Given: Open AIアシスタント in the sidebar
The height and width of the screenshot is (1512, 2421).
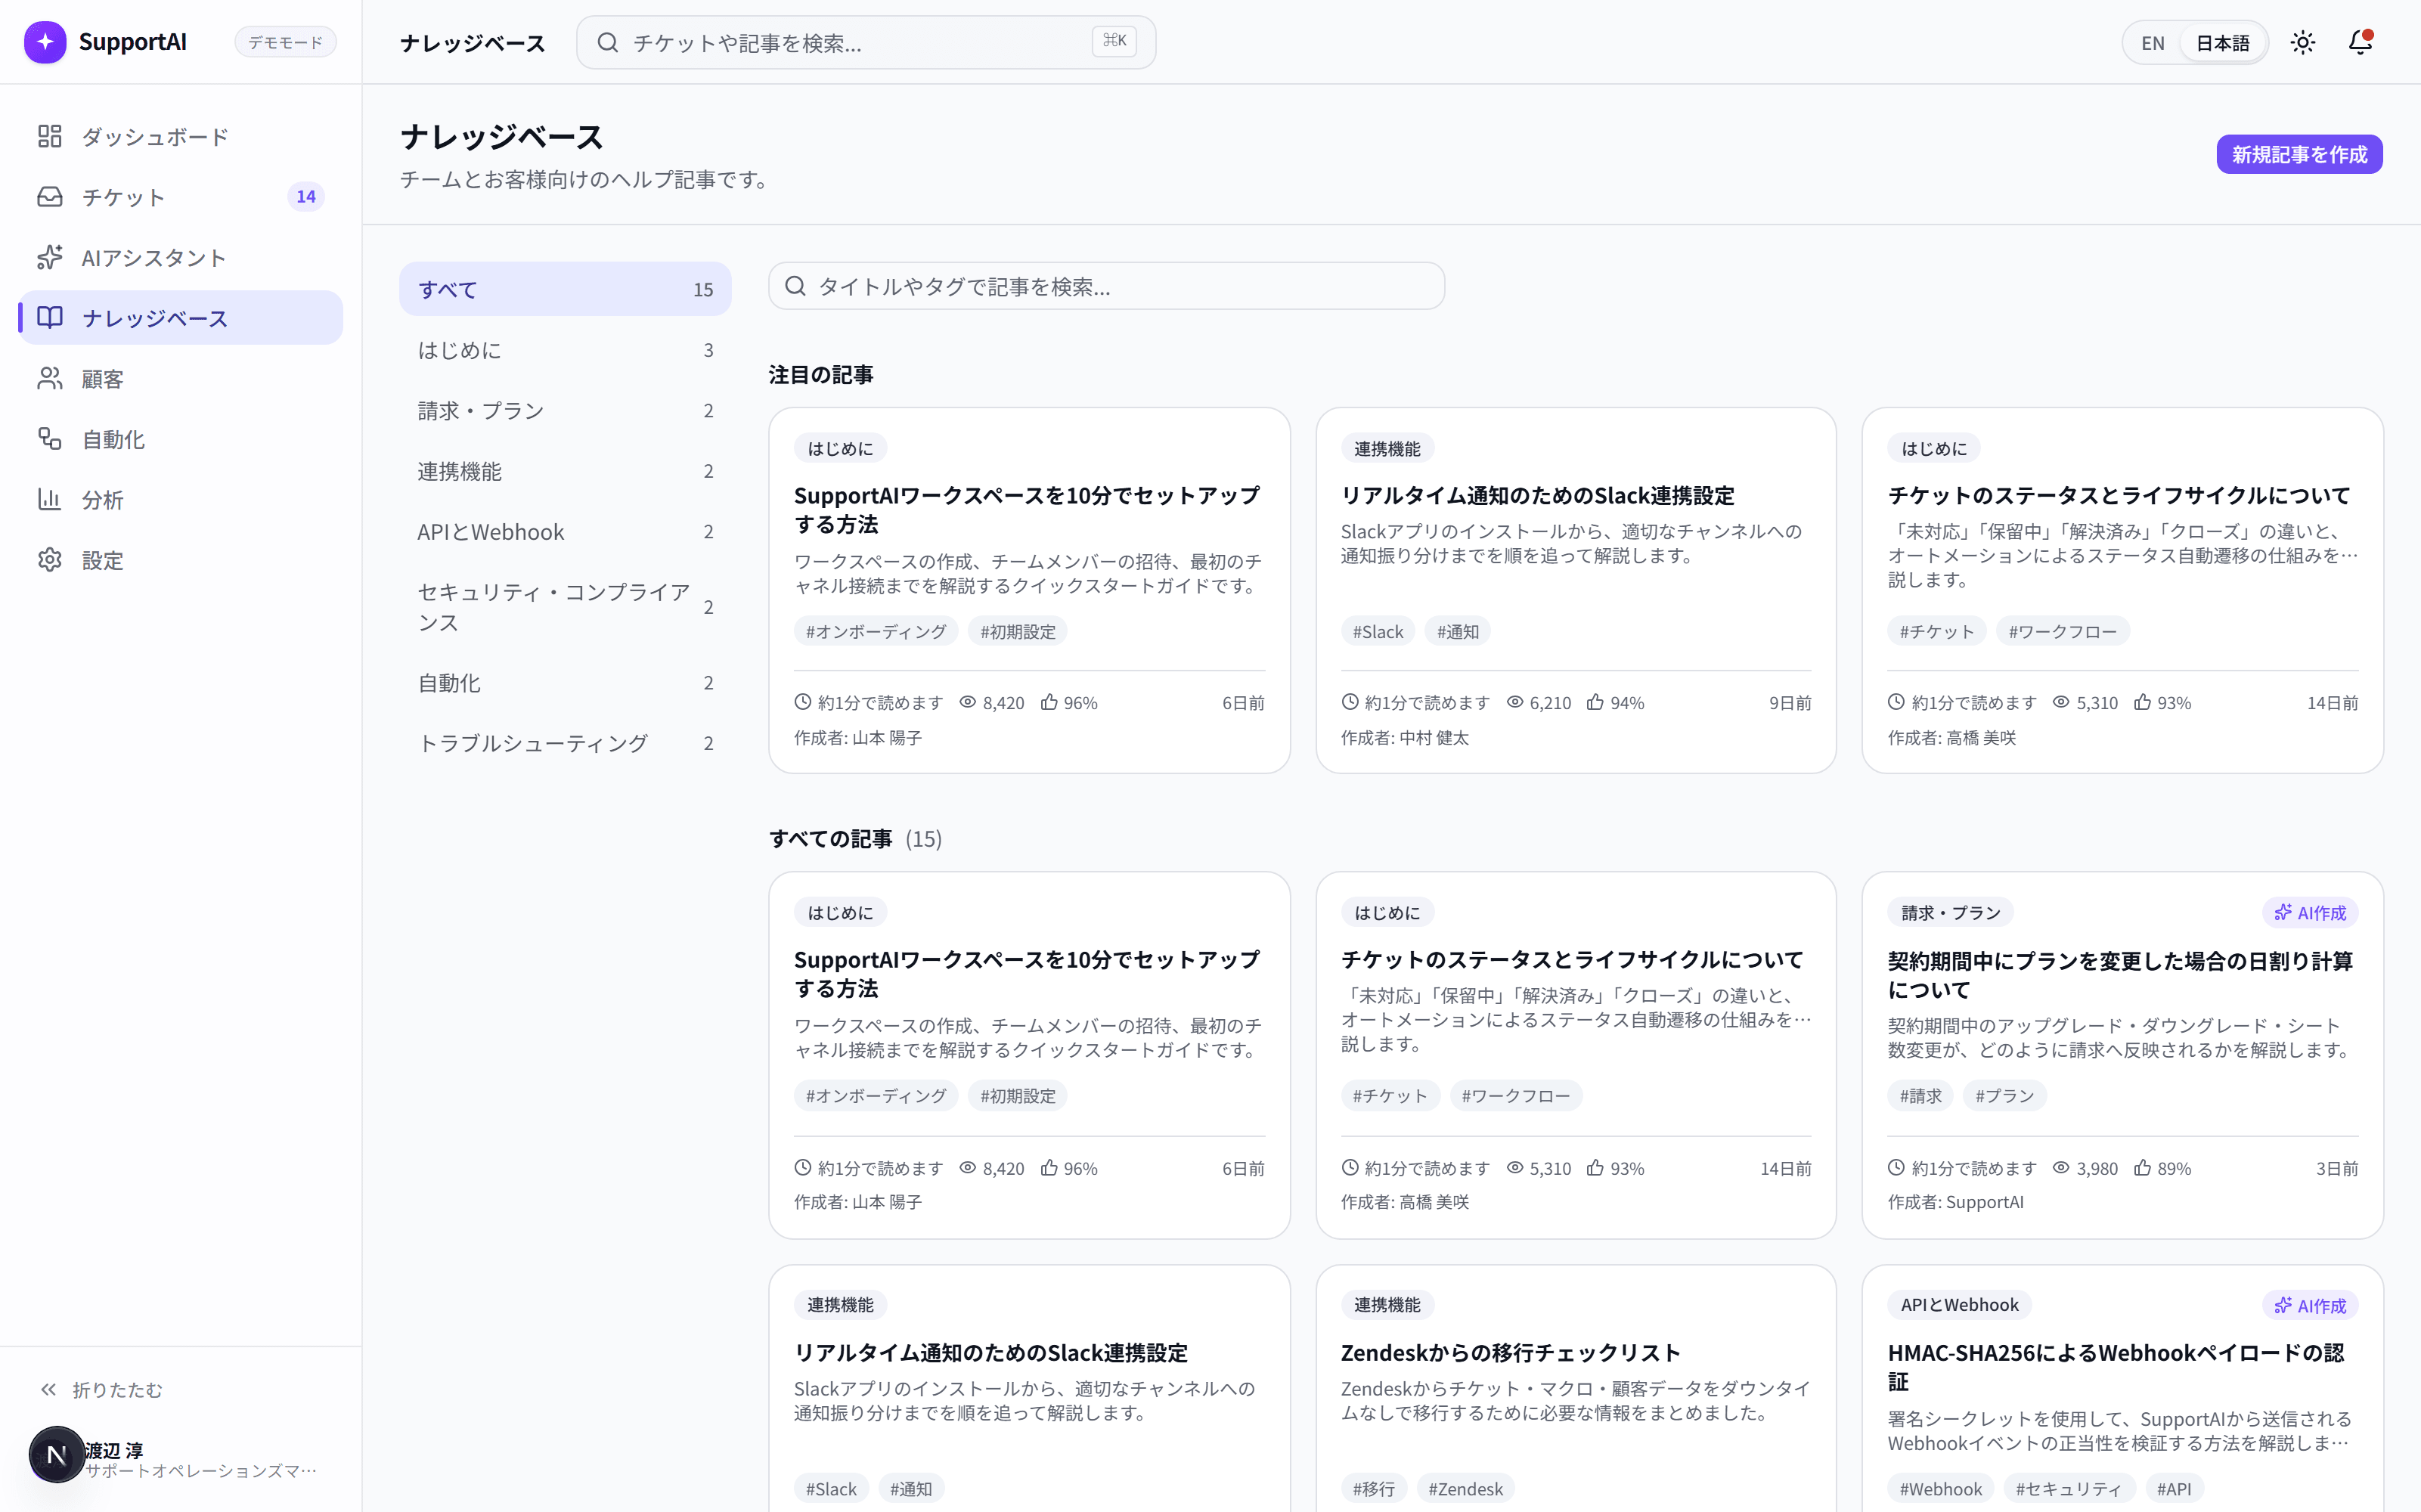Looking at the screenshot, I should 181,258.
